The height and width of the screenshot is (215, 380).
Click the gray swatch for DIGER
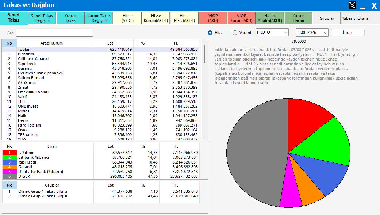click(9, 176)
